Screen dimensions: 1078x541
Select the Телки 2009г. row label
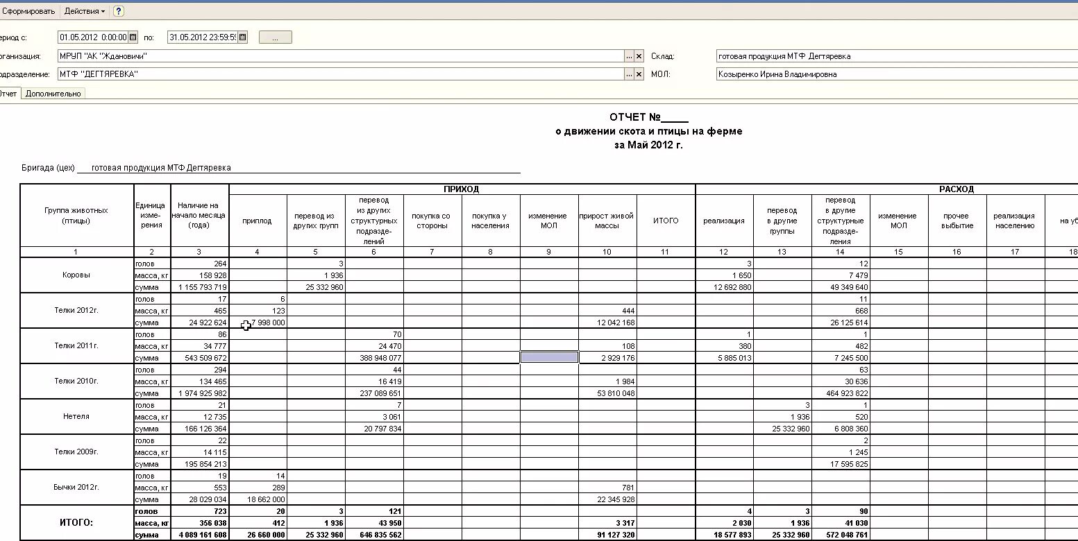click(x=76, y=452)
